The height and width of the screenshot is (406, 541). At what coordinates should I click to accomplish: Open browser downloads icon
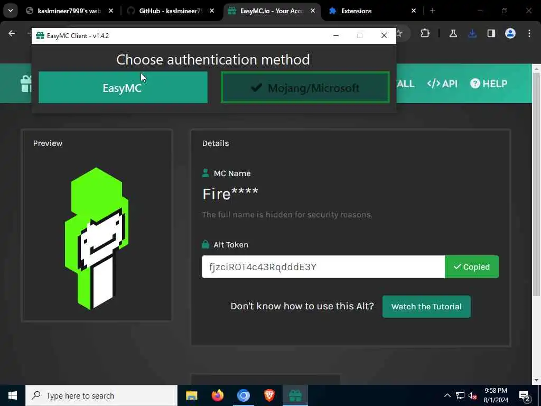click(472, 33)
